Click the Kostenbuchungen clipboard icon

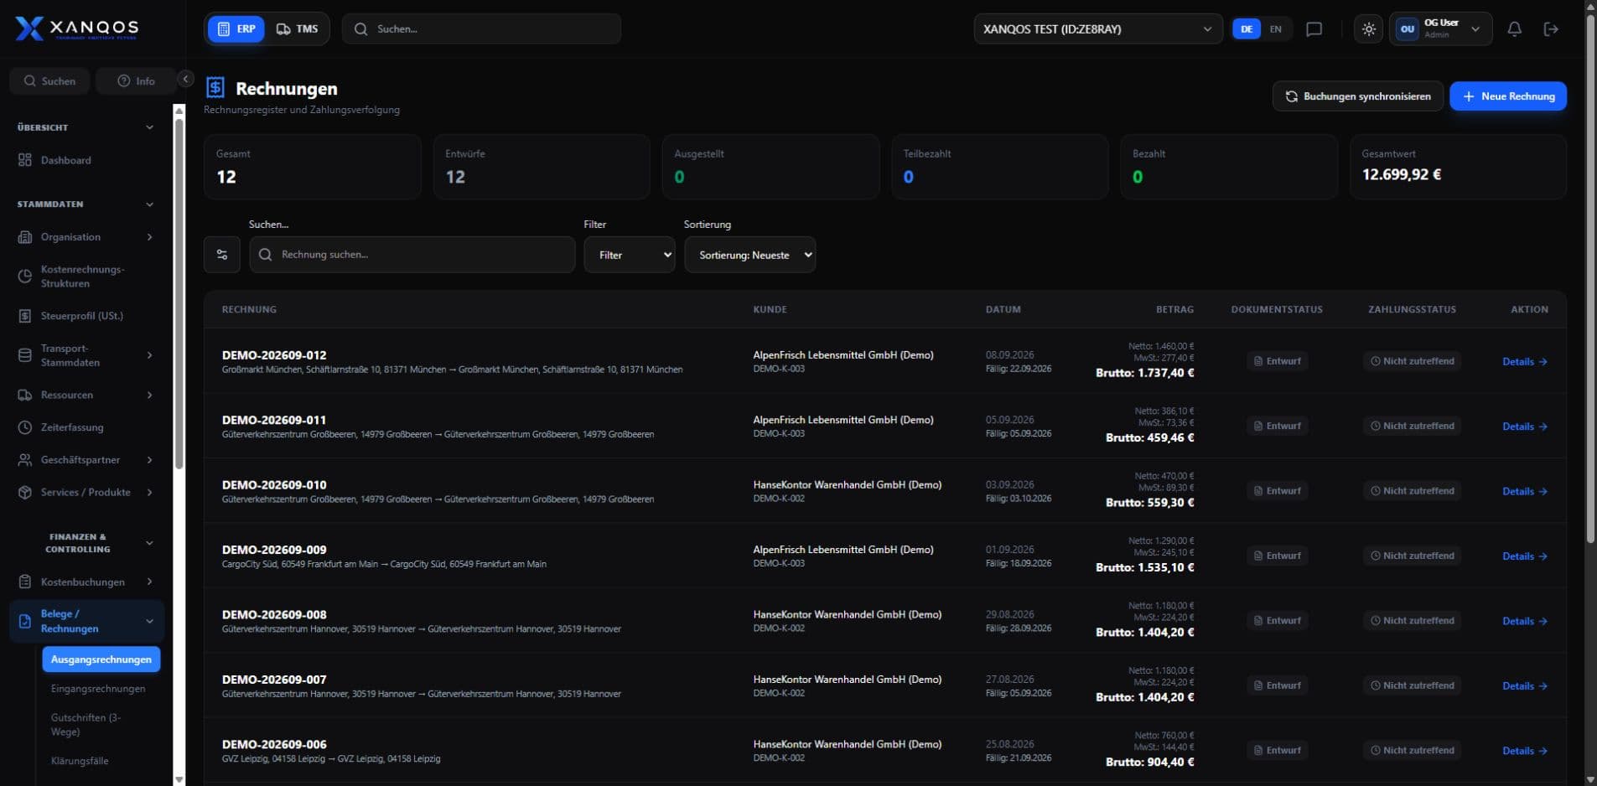25,582
